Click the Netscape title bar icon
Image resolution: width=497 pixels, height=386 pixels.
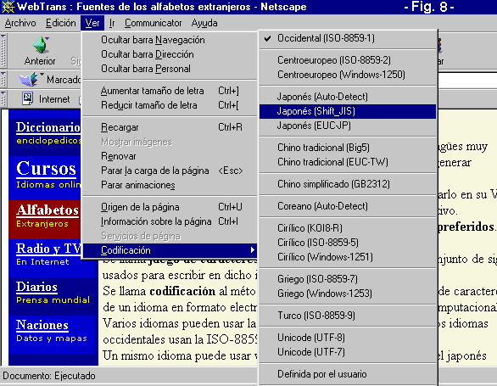tap(8, 7)
